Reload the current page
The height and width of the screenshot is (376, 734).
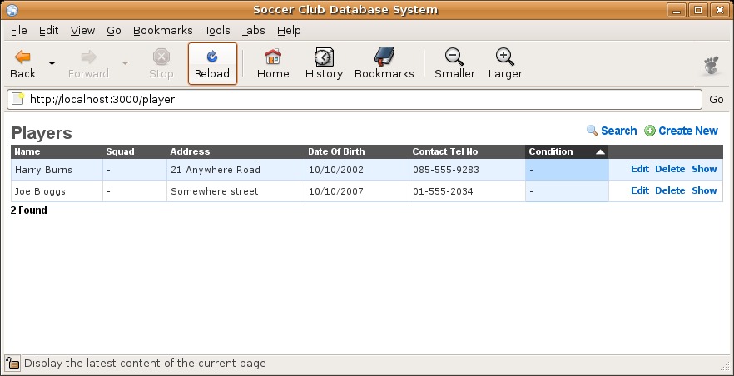tap(212, 64)
